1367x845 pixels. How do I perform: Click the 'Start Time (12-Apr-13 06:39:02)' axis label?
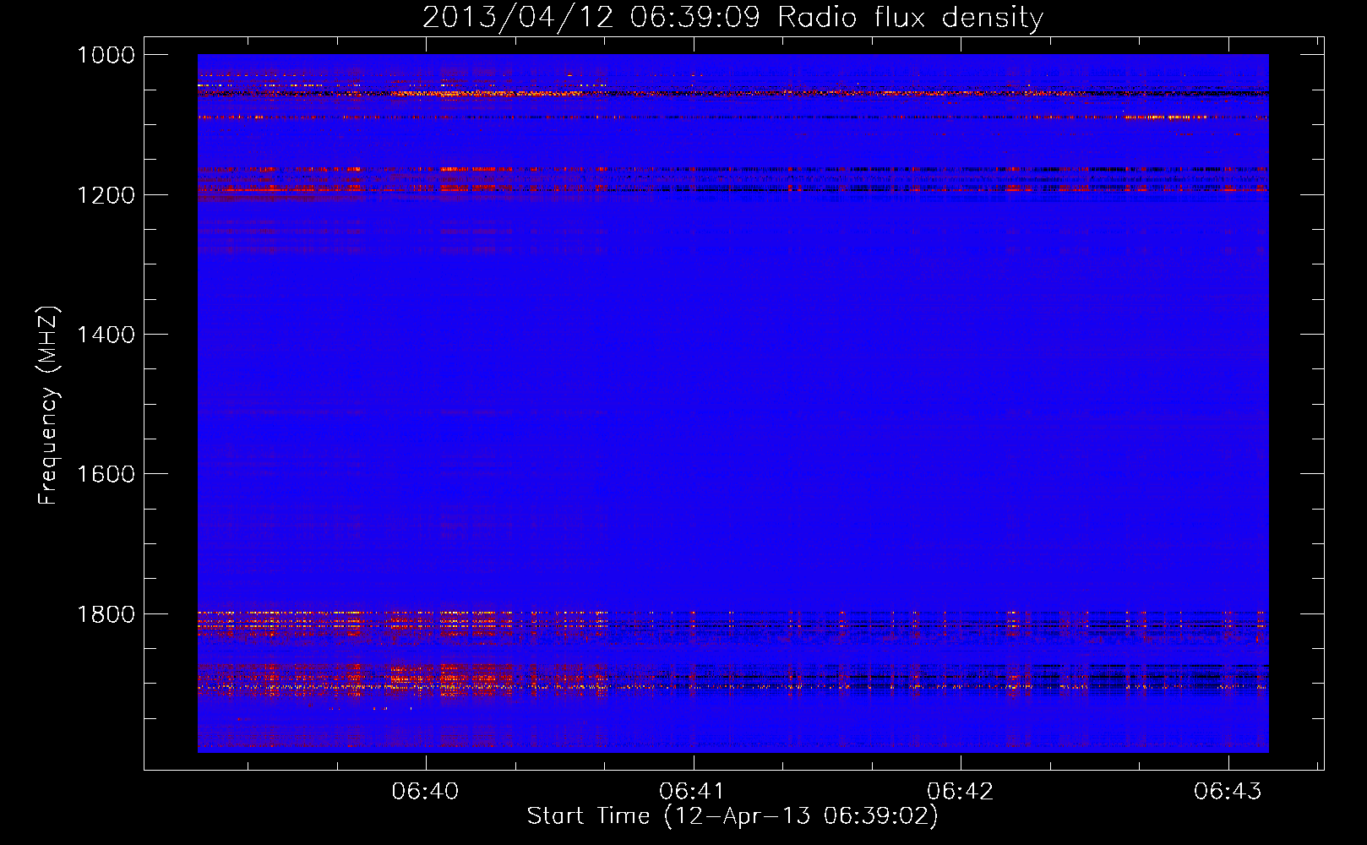point(733,816)
